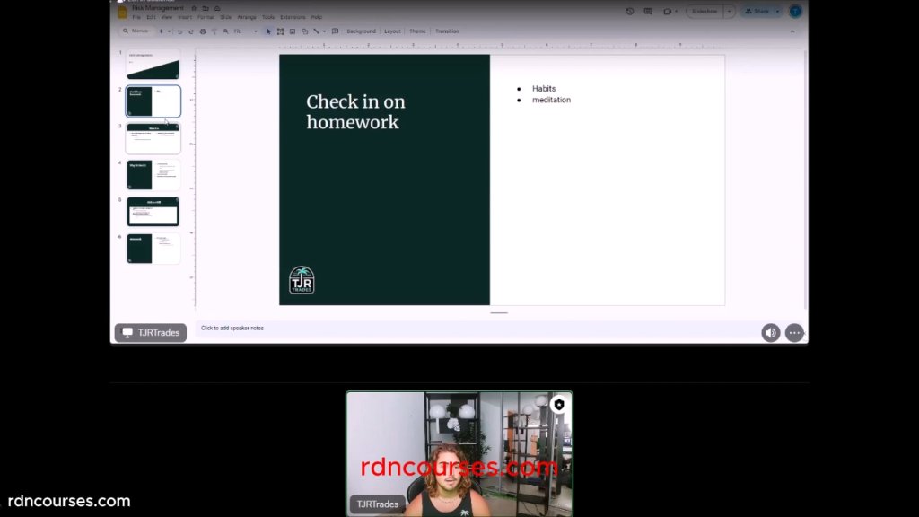The height and width of the screenshot is (517, 919).
Task: Expand the Line tool dropdown arrow
Action: 324,31
